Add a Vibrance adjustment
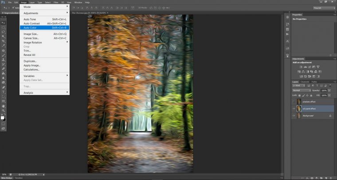This screenshot has width=337, height=180. click(318, 67)
